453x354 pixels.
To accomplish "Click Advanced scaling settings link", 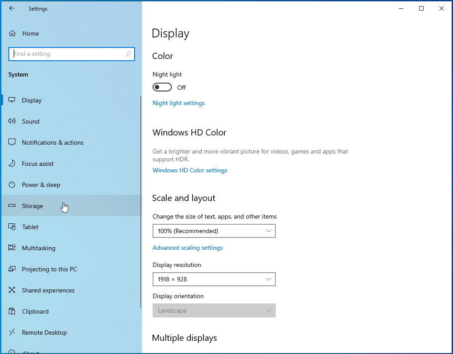I will [x=188, y=248].
